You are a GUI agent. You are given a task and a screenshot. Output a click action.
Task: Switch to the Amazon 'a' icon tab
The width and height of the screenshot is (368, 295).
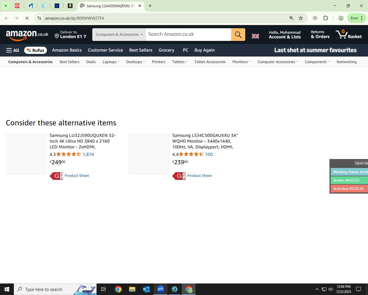pos(70,6)
